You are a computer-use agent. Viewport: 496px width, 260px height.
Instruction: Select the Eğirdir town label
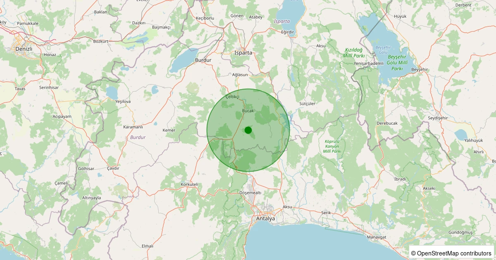click(x=287, y=32)
